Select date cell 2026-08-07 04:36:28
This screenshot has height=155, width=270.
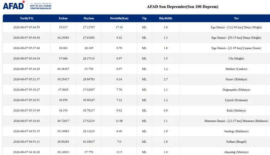tap(27, 152)
